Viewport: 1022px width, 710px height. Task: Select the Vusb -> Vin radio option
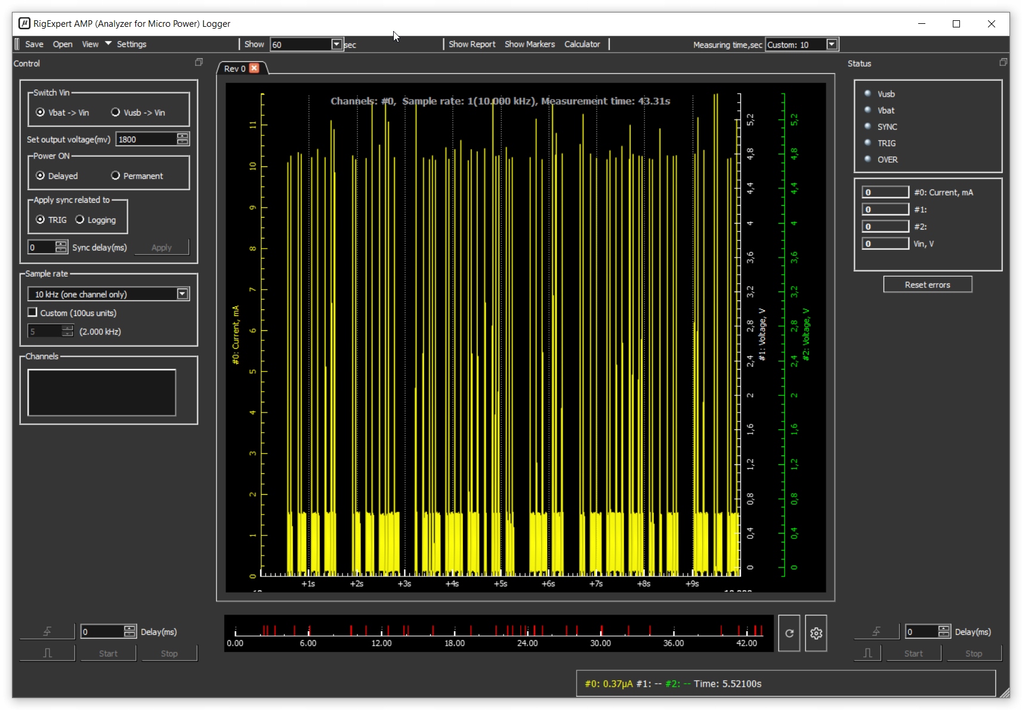point(116,112)
